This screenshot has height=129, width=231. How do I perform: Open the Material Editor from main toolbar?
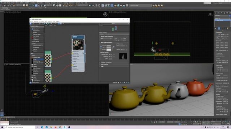112,6
